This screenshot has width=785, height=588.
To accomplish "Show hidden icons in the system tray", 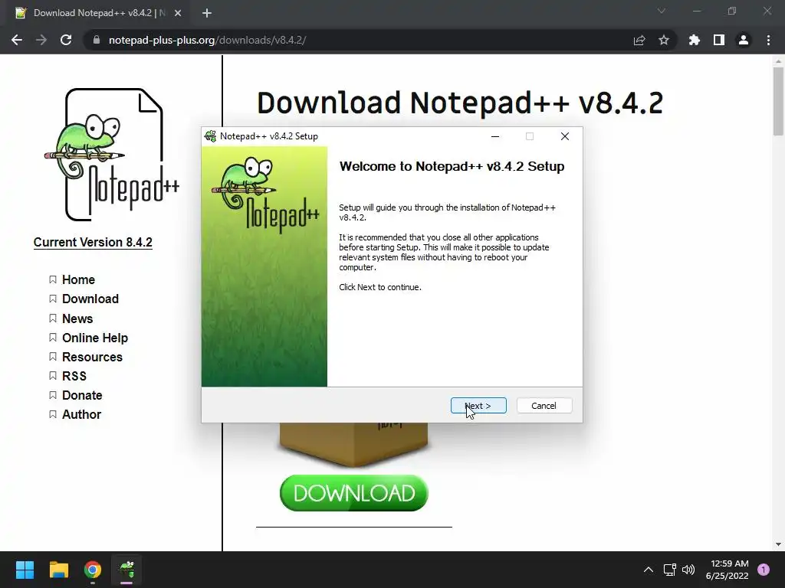I will 649,570.
